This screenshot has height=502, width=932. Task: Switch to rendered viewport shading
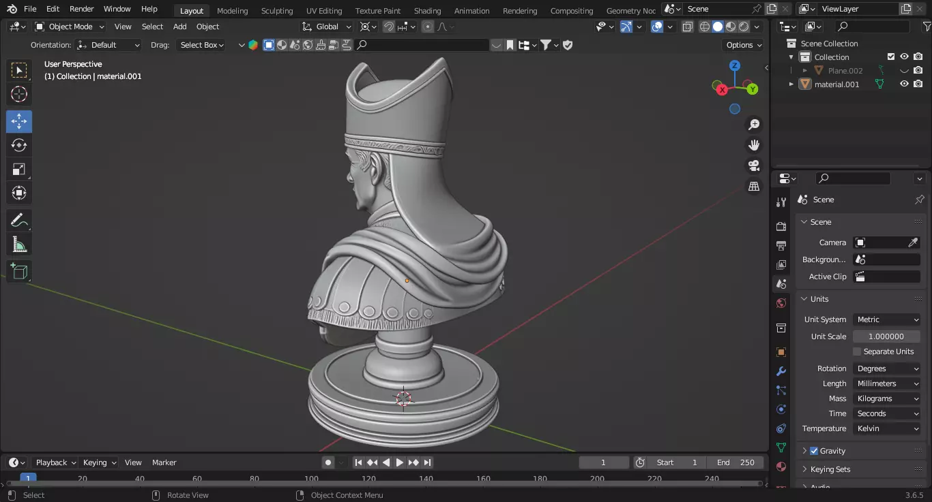744,27
